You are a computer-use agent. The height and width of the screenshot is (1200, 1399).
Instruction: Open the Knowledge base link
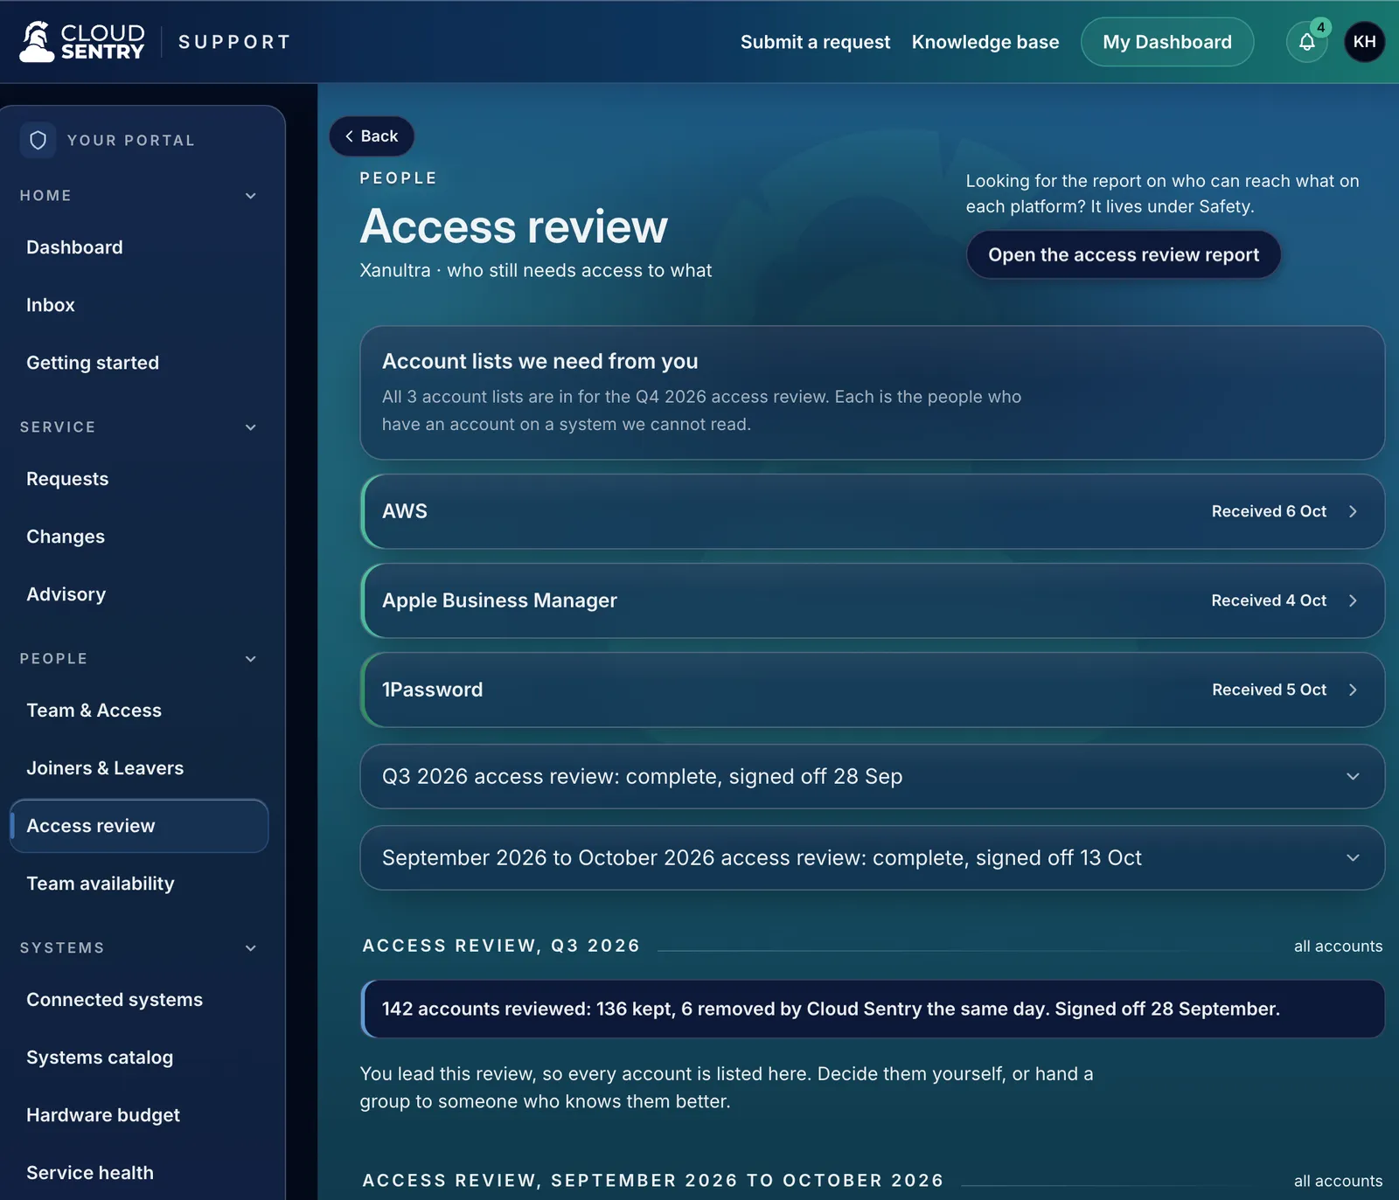click(x=985, y=42)
